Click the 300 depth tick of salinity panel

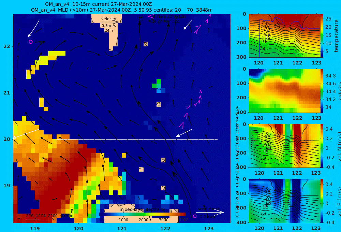pos(241,112)
